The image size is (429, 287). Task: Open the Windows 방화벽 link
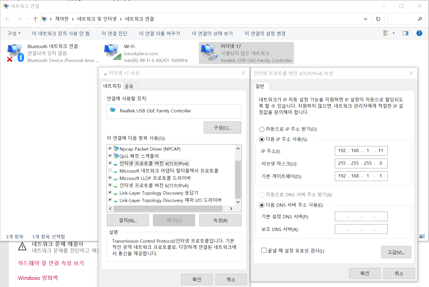(x=38, y=278)
